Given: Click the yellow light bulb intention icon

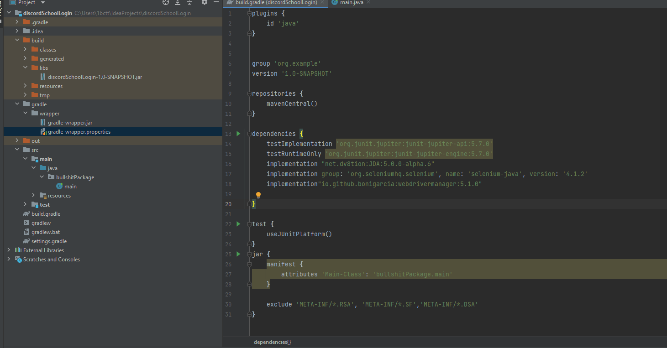Looking at the screenshot, I should pos(258,195).
